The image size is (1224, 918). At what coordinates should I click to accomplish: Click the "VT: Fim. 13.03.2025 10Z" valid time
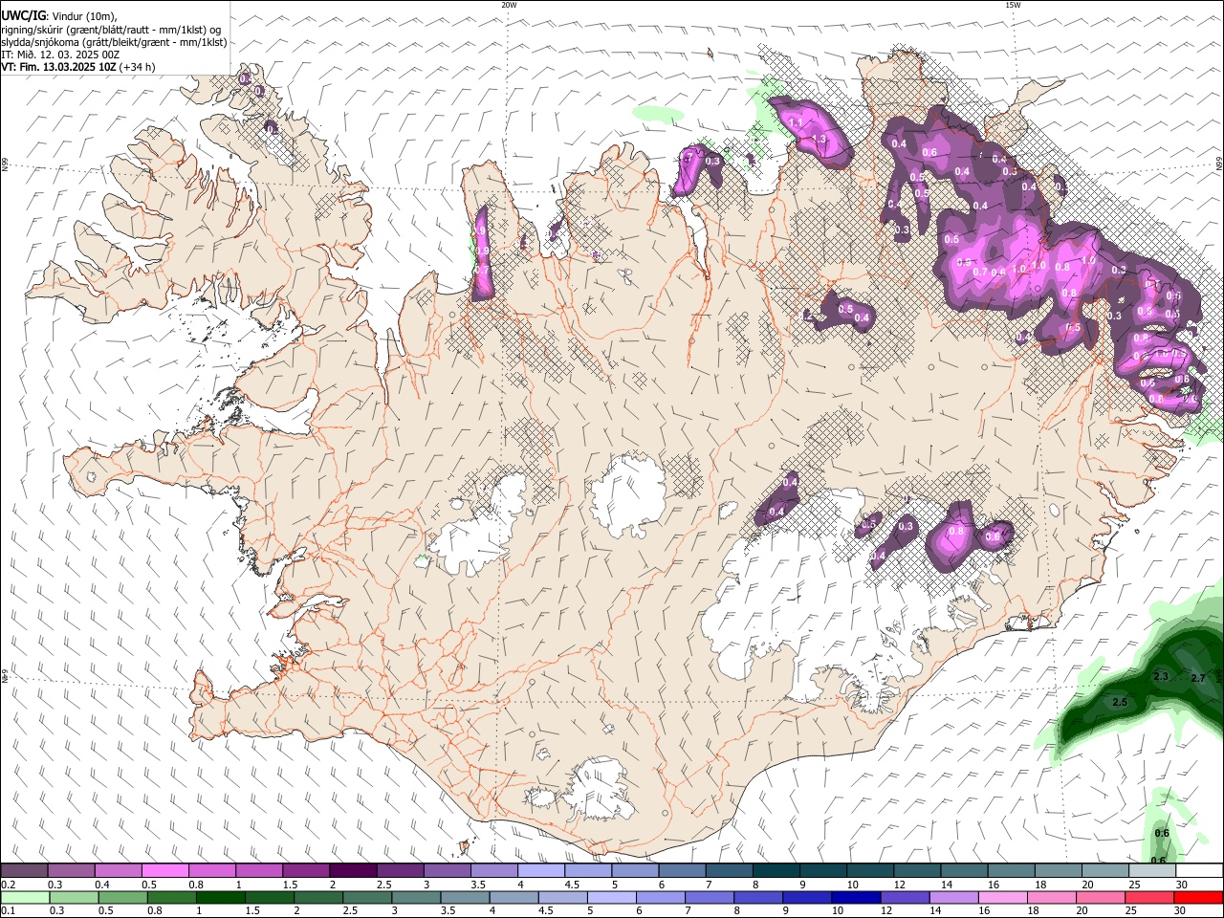58,67
